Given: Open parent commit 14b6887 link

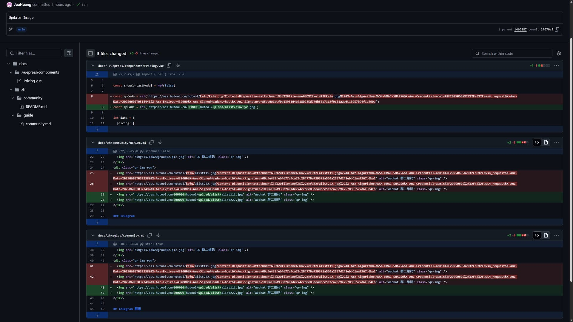Looking at the screenshot, I should pos(520,30).
